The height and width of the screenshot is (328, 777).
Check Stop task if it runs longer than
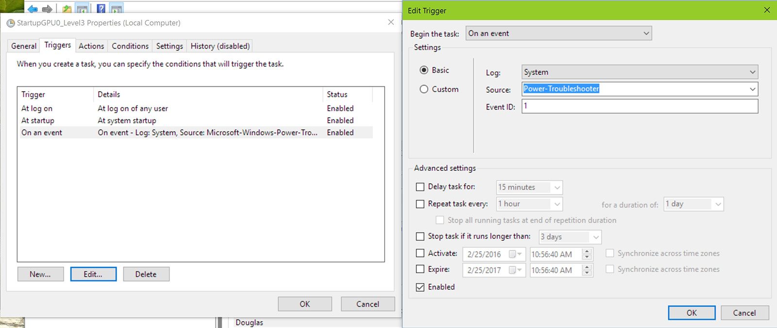(420, 236)
